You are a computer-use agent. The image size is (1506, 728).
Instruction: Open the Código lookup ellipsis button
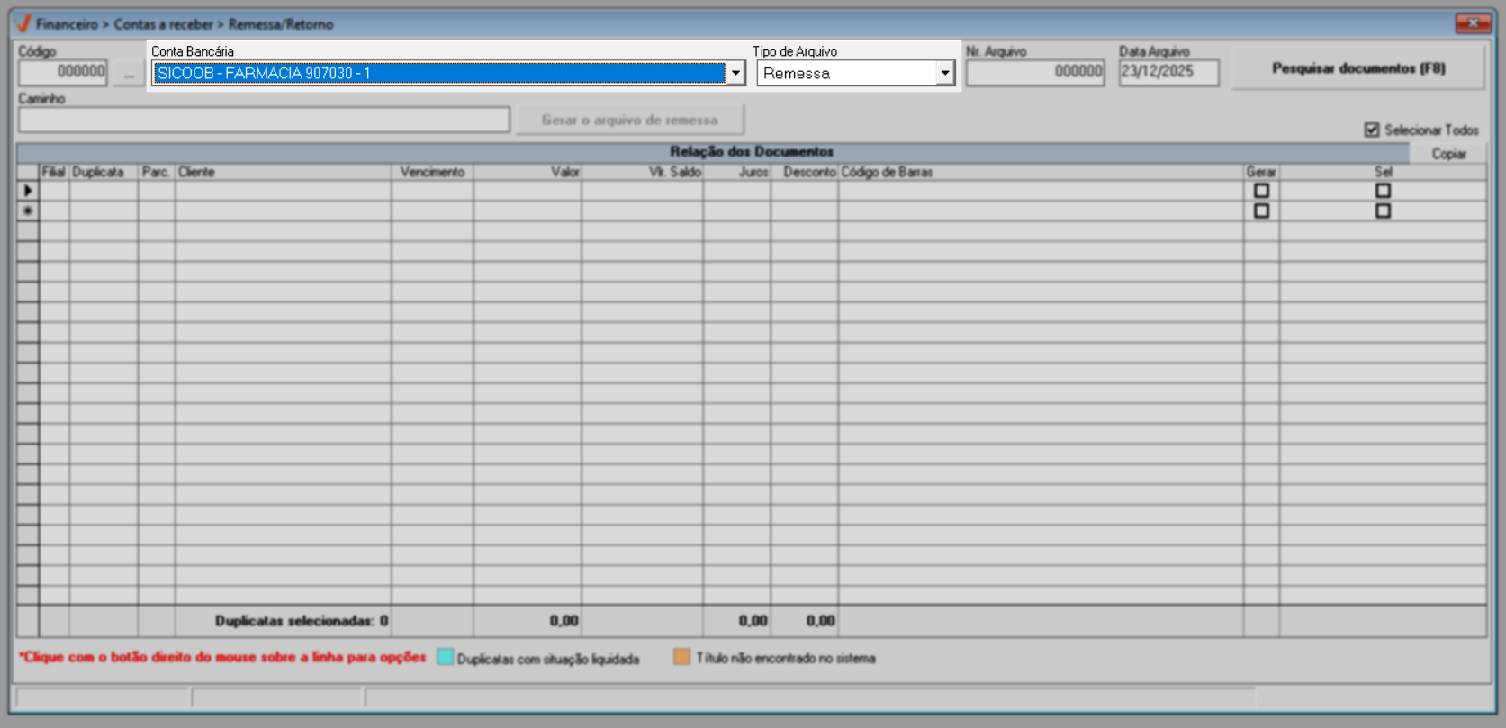pyautogui.click(x=129, y=73)
